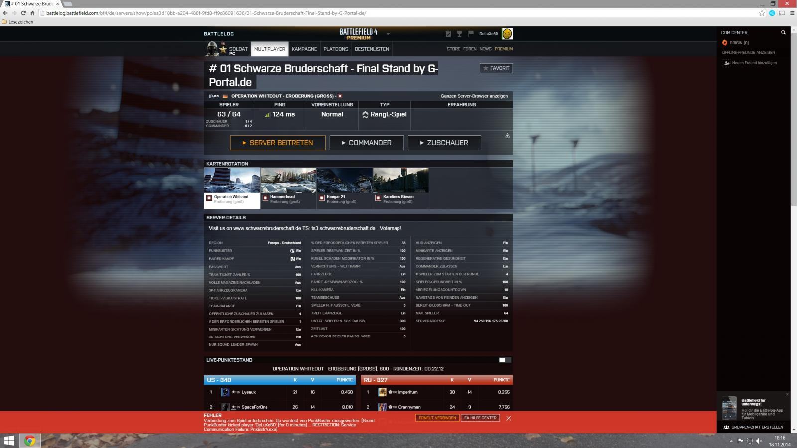The height and width of the screenshot is (448, 797).
Task: Click the DeLuXe50 profile avatar
Action: click(507, 34)
